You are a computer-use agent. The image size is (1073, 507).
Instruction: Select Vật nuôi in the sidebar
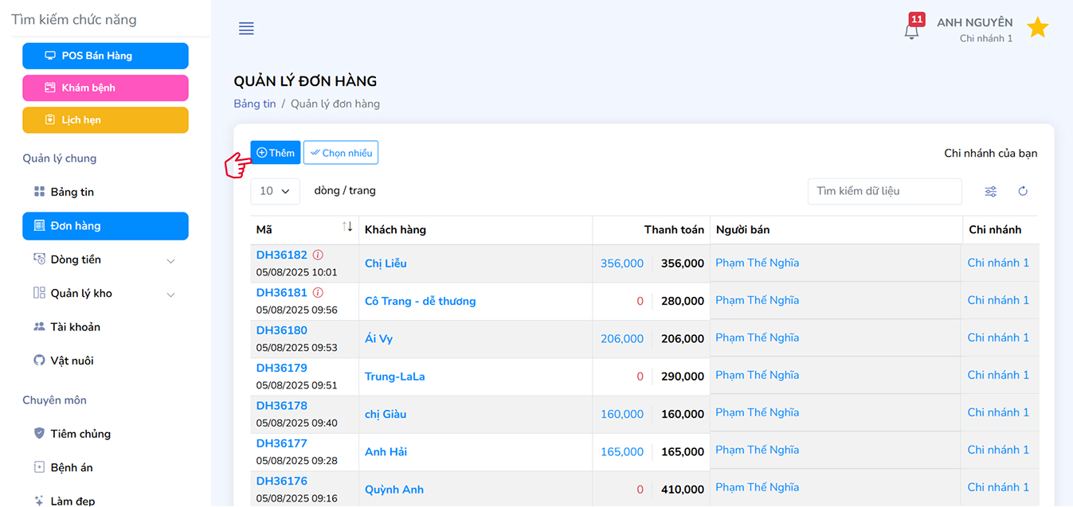click(72, 361)
